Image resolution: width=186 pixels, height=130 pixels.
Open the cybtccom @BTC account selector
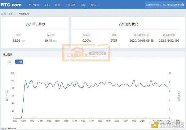(x=163, y=5)
